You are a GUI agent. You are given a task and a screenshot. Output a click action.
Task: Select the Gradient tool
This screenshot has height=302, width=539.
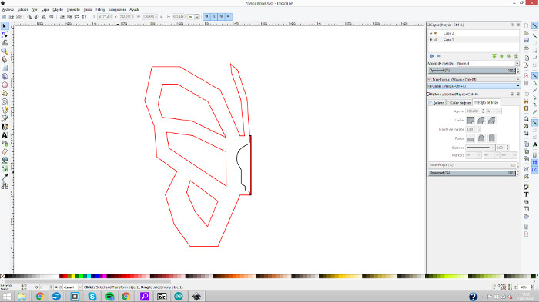pyautogui.click(x=5, y=169)
